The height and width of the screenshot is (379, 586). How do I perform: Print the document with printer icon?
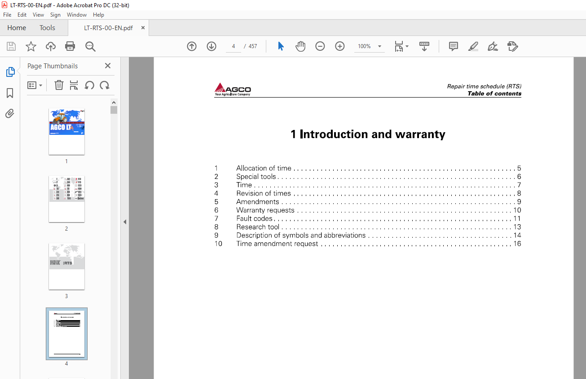[70, 46]
